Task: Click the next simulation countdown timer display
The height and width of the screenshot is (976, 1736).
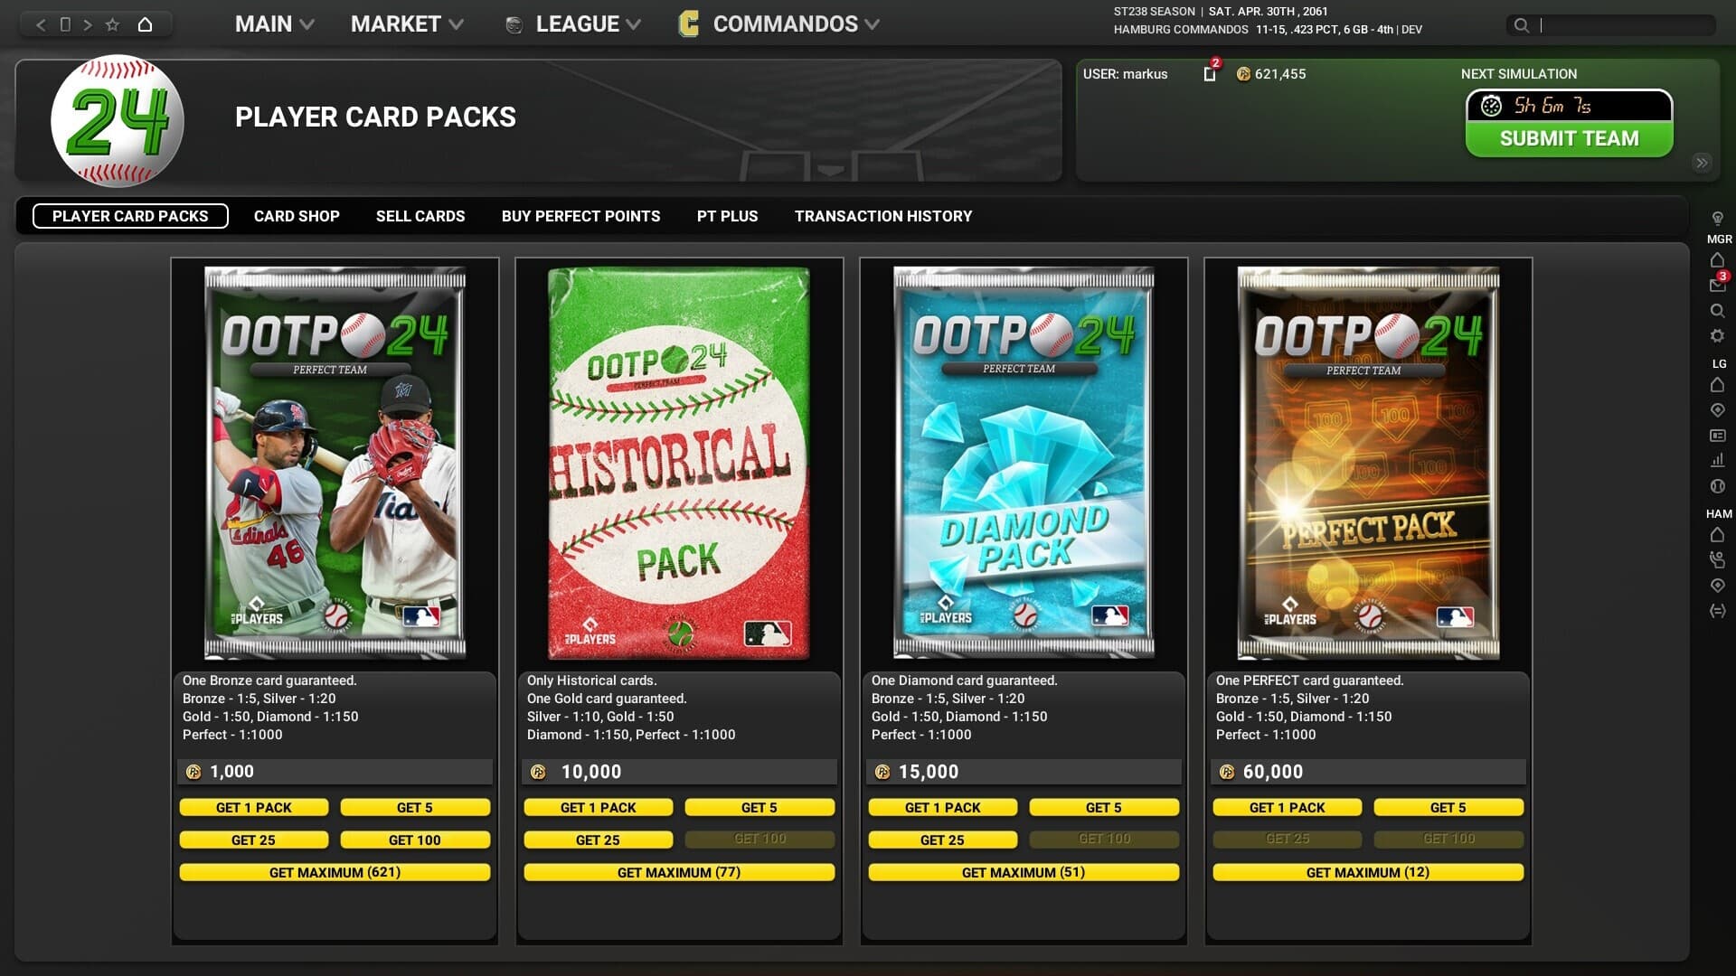Action: pyautogui.click(x=1571, y=106)
